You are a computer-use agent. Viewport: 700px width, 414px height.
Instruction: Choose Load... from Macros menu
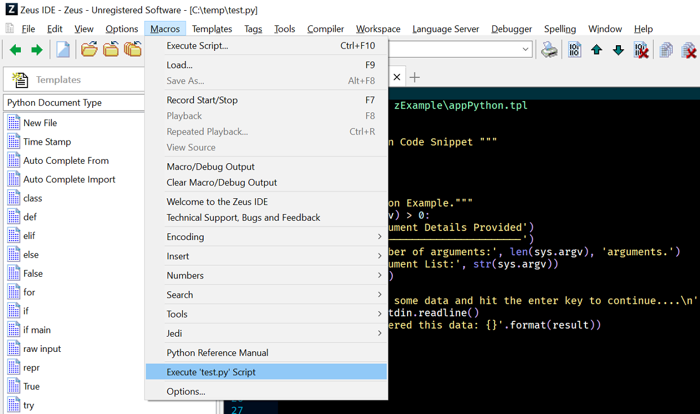[266, 65]
